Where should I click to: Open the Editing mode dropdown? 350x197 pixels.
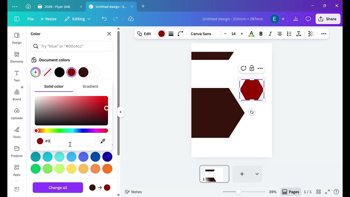pos(78,19)
